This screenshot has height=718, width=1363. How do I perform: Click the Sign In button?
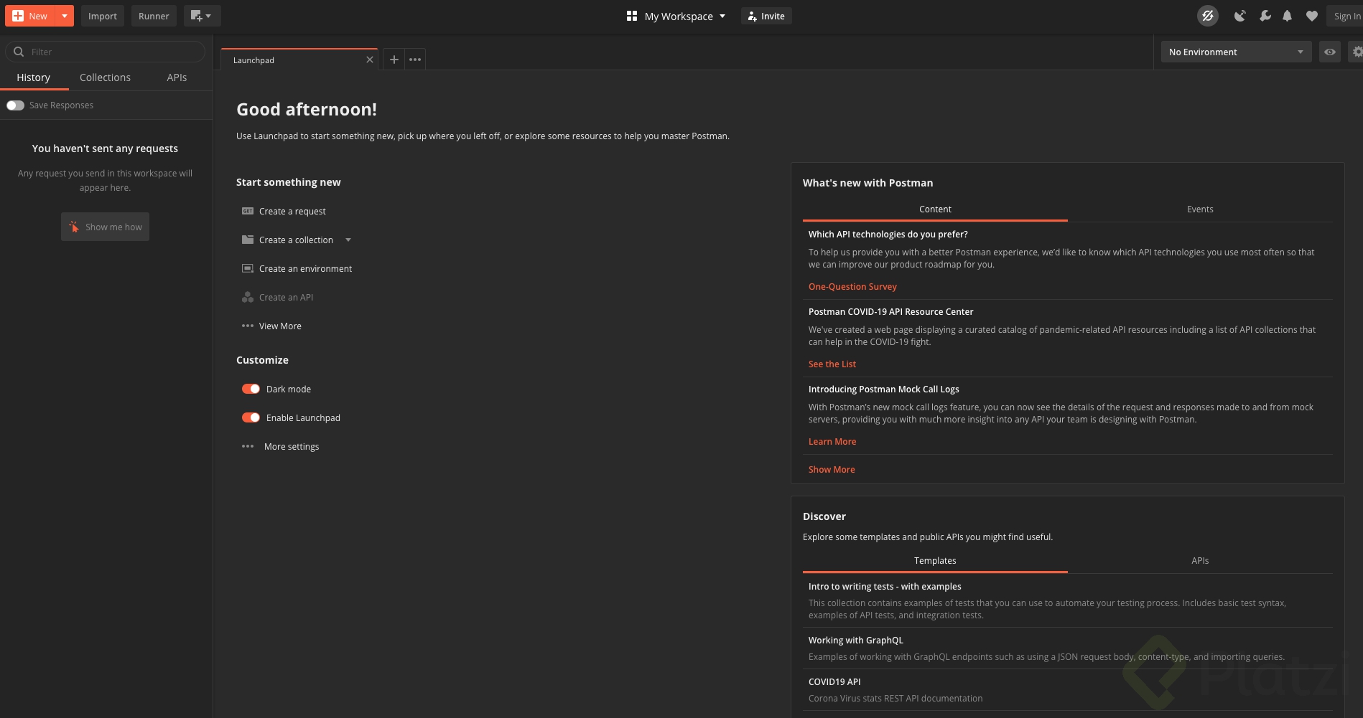1346,16
